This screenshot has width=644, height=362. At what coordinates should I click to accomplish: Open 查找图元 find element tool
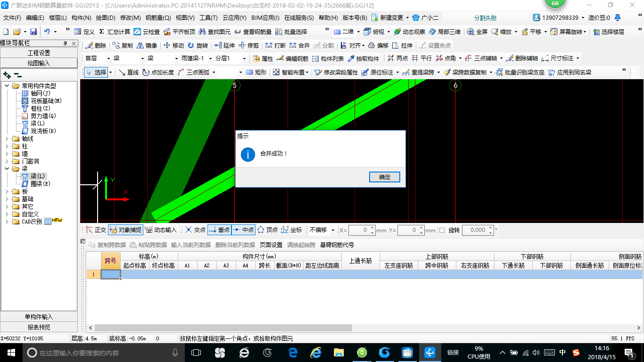(215, 32)
